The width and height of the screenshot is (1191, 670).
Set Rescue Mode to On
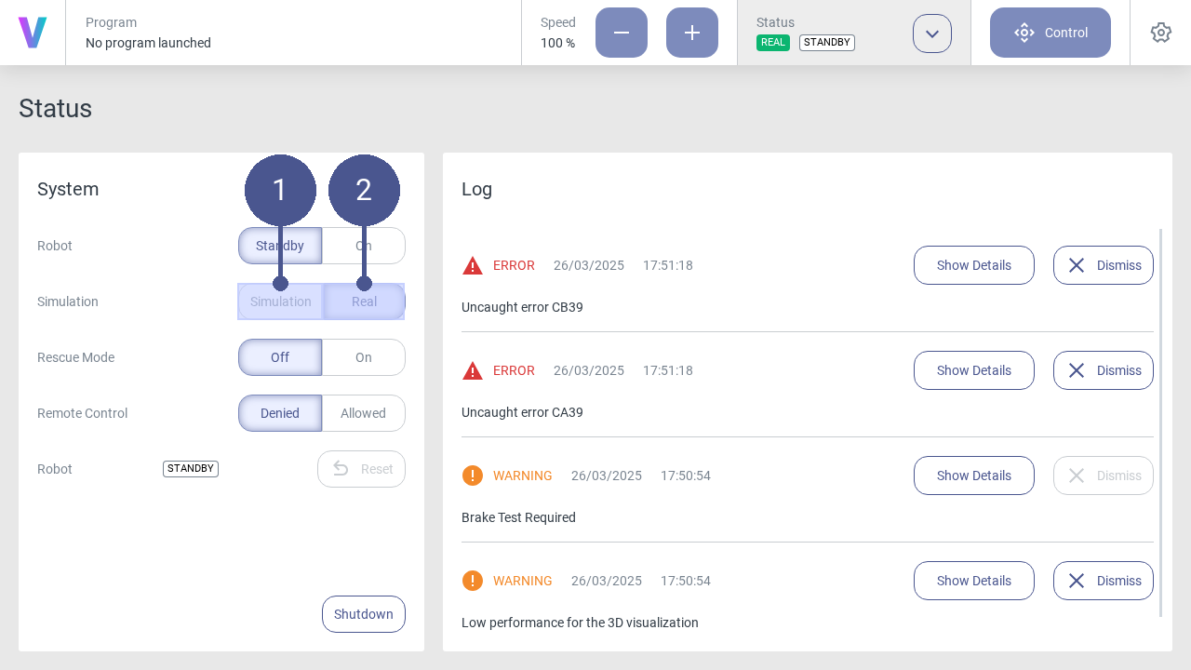tap(363, 357)
